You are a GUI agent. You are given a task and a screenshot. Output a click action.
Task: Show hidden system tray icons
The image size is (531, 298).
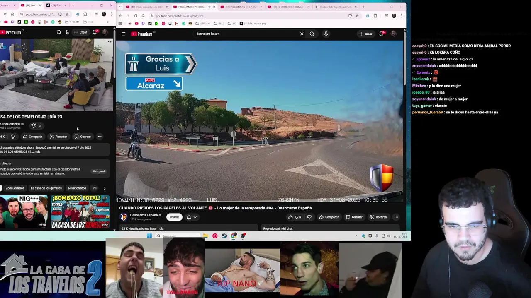coord(356,236)
